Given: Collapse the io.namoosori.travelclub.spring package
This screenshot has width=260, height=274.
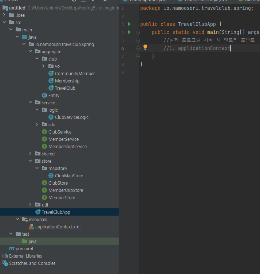Looking at the screenshot, I should (x=24, y=44).
